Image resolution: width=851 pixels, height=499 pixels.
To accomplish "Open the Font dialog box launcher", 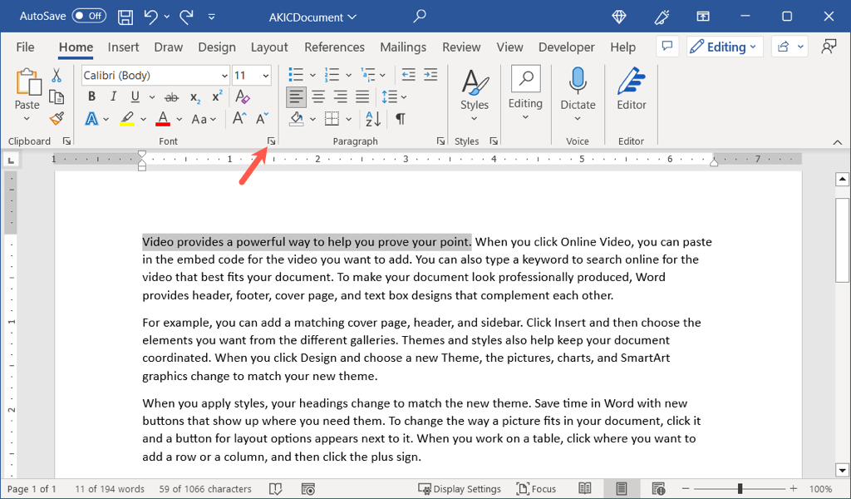I will [x=271, y=141].
